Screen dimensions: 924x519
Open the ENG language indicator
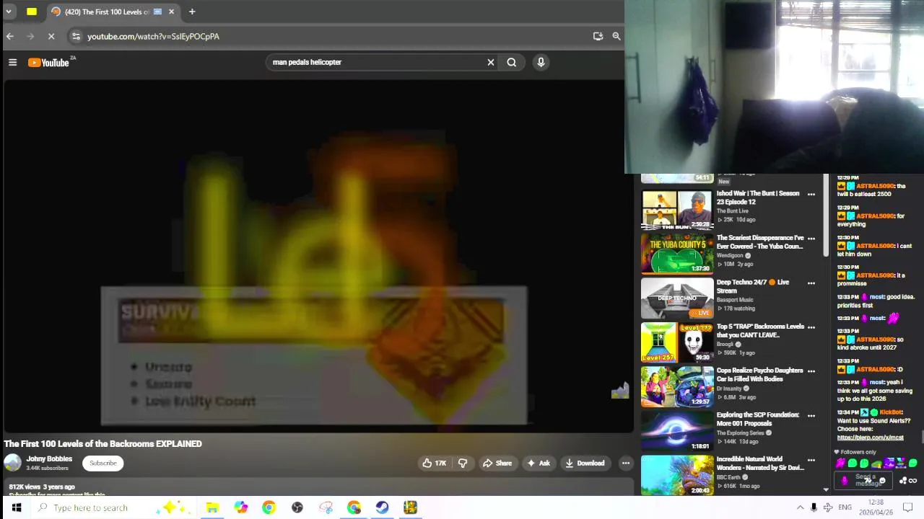[x=845, y=507]
